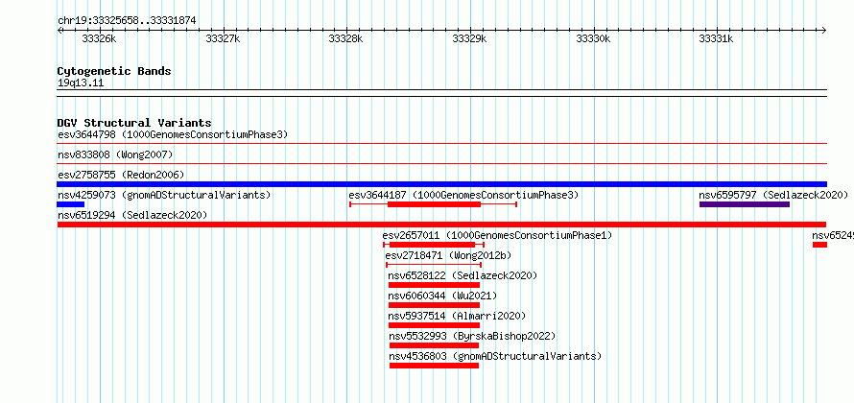This screenshot has height=403, width=854.
Task: Select the black 19q13.11 band line
Action: (x=441, y=93)
